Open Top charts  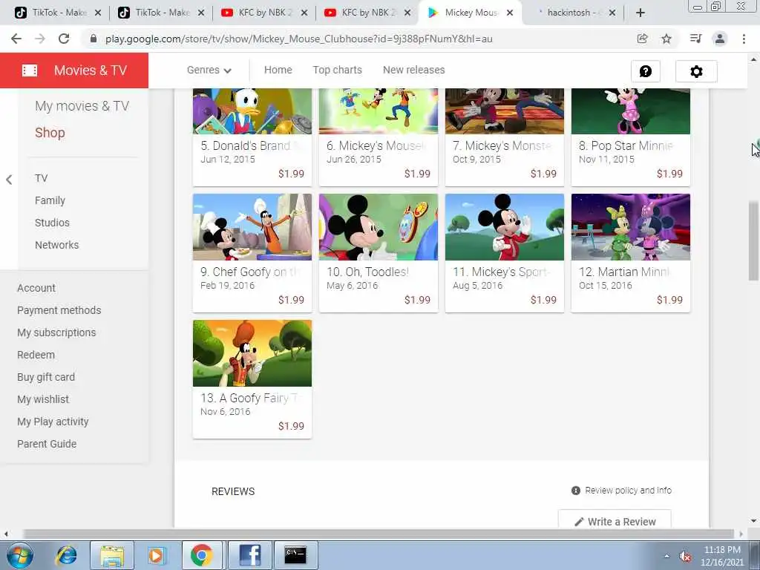338,70
